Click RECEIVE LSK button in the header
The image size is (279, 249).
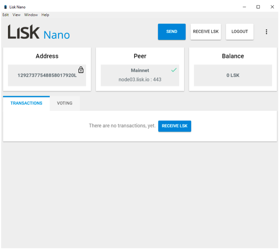coord(206,32)
